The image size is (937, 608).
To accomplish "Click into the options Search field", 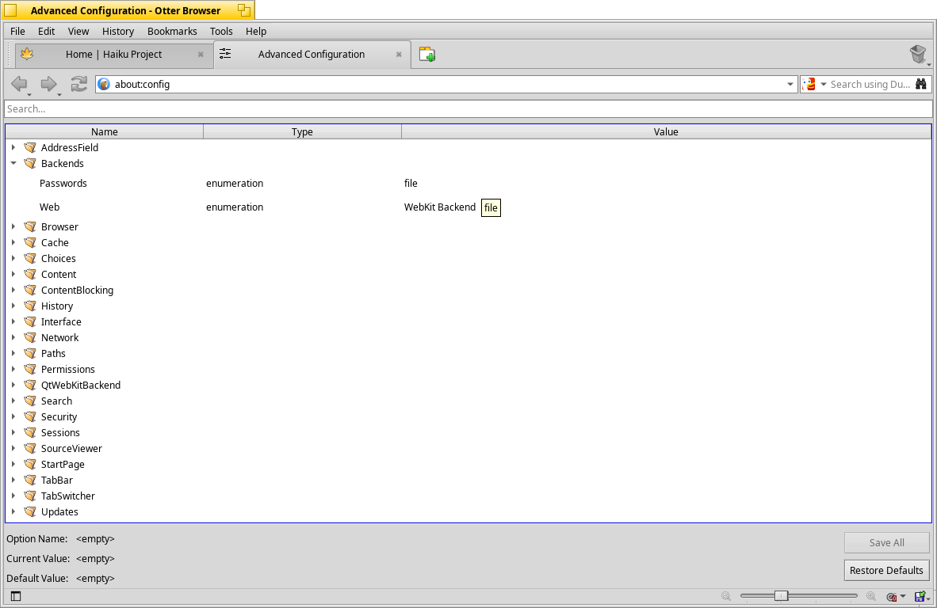I will click(x=468, y=108).
